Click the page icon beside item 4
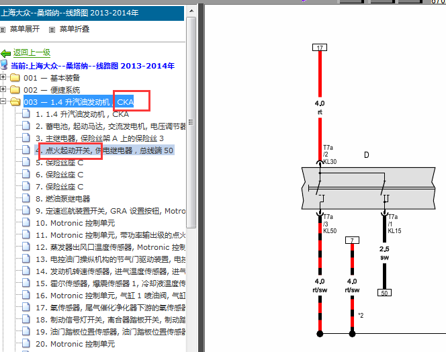This screenshot has width=446, height=352. [26, 150]
